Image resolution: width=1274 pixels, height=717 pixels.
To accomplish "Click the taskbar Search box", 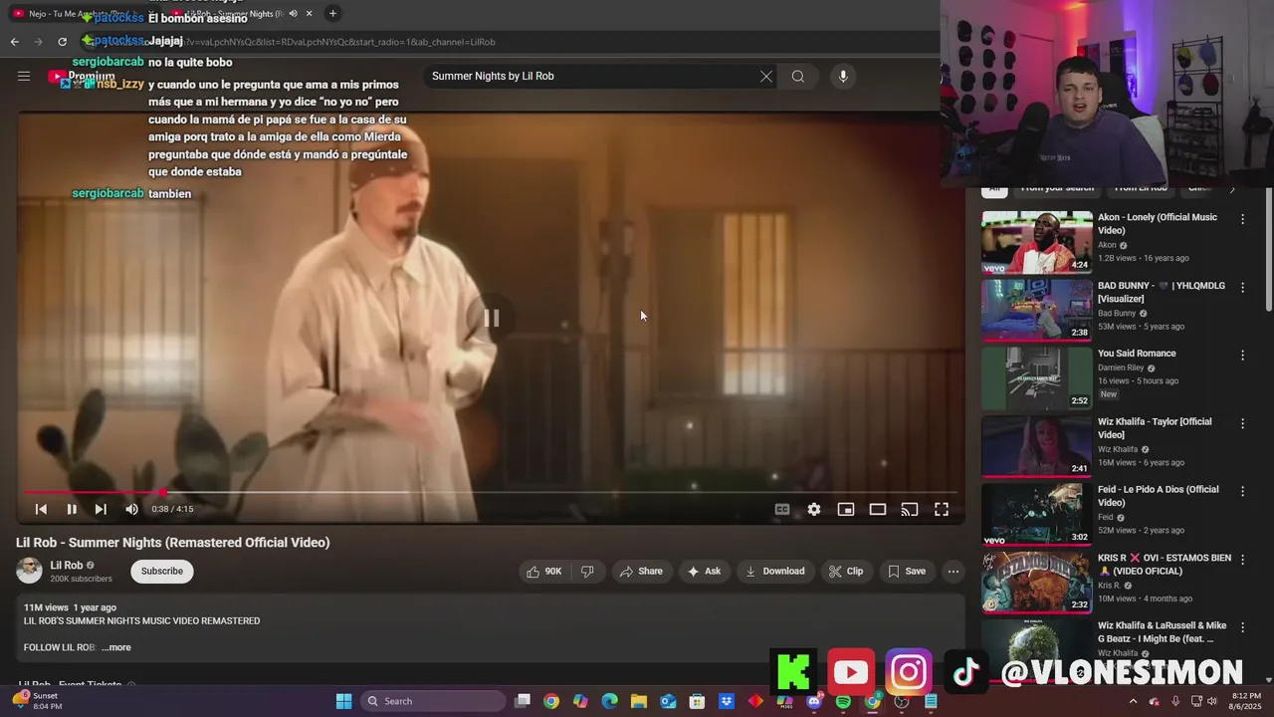I will pos(433,701).
